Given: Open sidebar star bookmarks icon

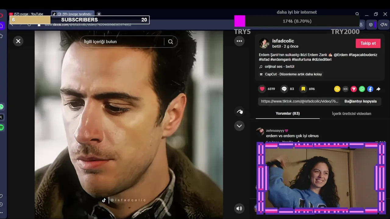Looking at the screenshot, I should pyautogui.click(x=1, y=36).
